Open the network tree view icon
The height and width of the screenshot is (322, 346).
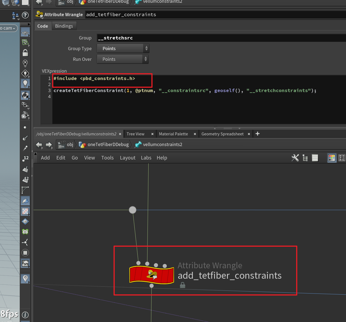(x=305, y=158)
